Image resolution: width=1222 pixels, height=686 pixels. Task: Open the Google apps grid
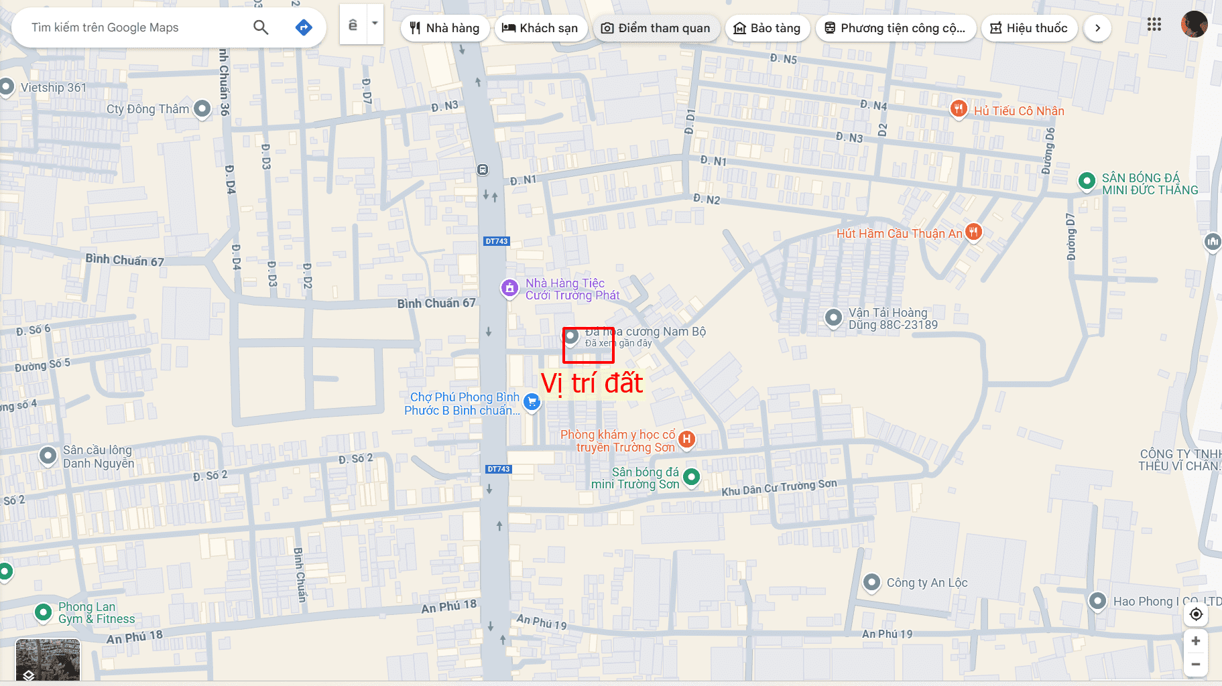1154,25
